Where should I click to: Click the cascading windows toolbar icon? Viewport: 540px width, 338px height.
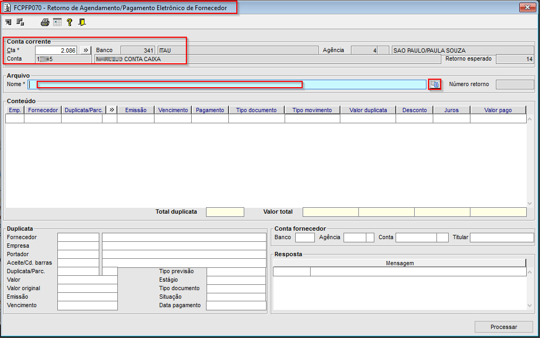tap(20, 22)
